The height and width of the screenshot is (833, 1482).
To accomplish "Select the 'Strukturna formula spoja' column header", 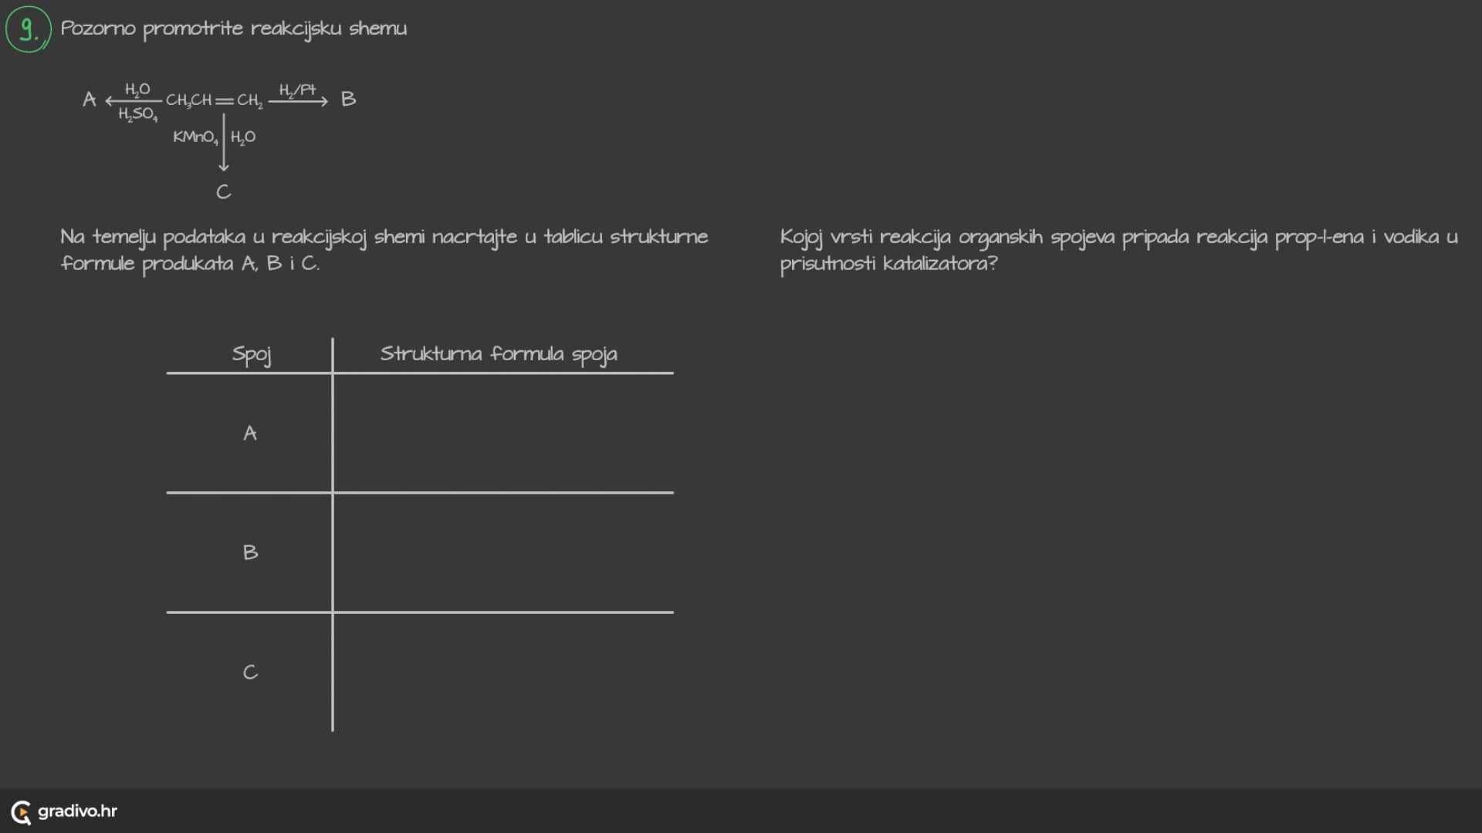I will point(499,354).
